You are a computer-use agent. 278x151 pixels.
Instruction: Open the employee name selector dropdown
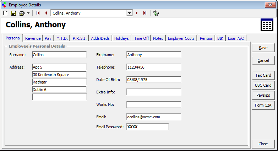(129, 13)
